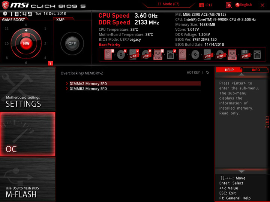Click the Overclocking\MEMORY-Z breadcrumb path
270x202 pixels.
point(82,73)
